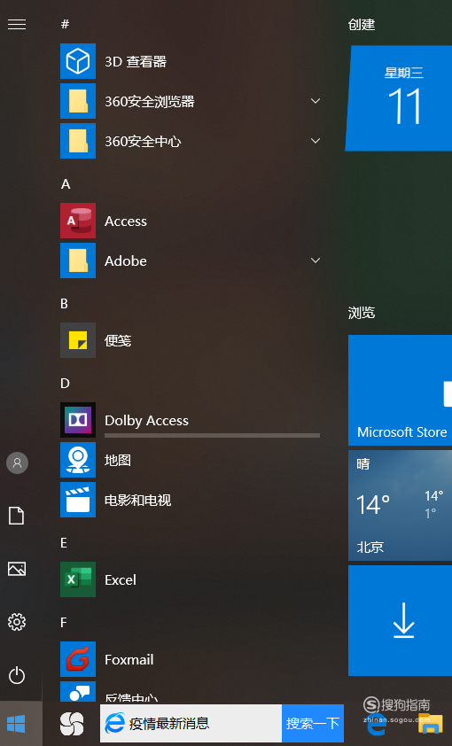Click the 创建 group header
452x746 pixels.
click(x=362, y=24)
